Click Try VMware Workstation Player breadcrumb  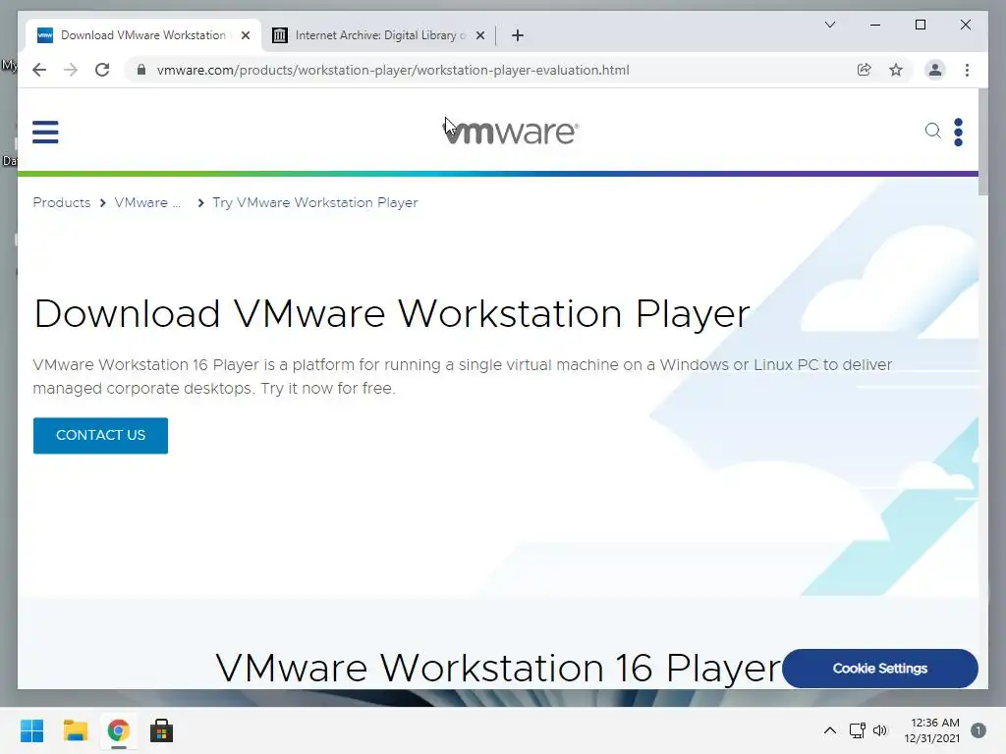coord(315,202)
